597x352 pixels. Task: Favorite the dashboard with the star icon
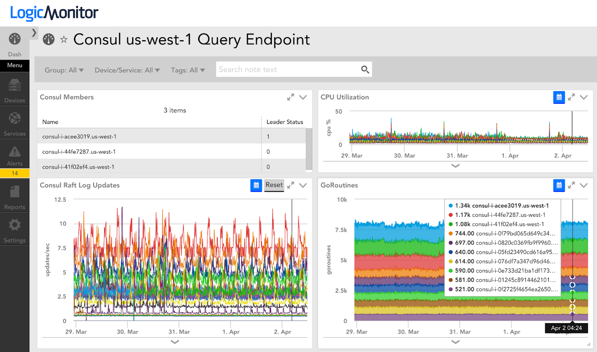(64, 40)
